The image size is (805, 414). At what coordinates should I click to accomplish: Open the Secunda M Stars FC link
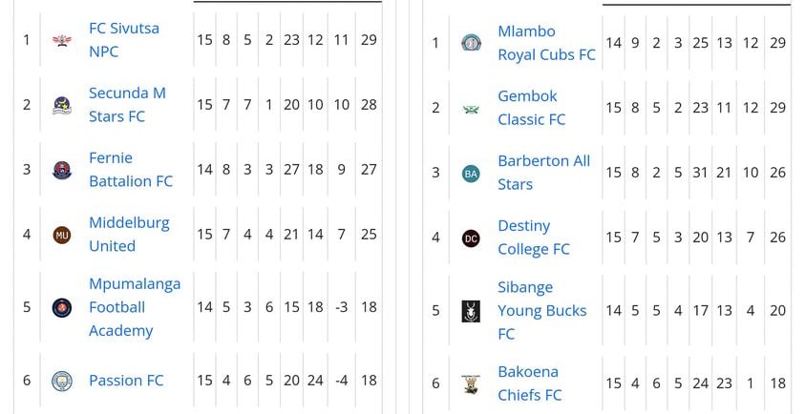[127, 105]
